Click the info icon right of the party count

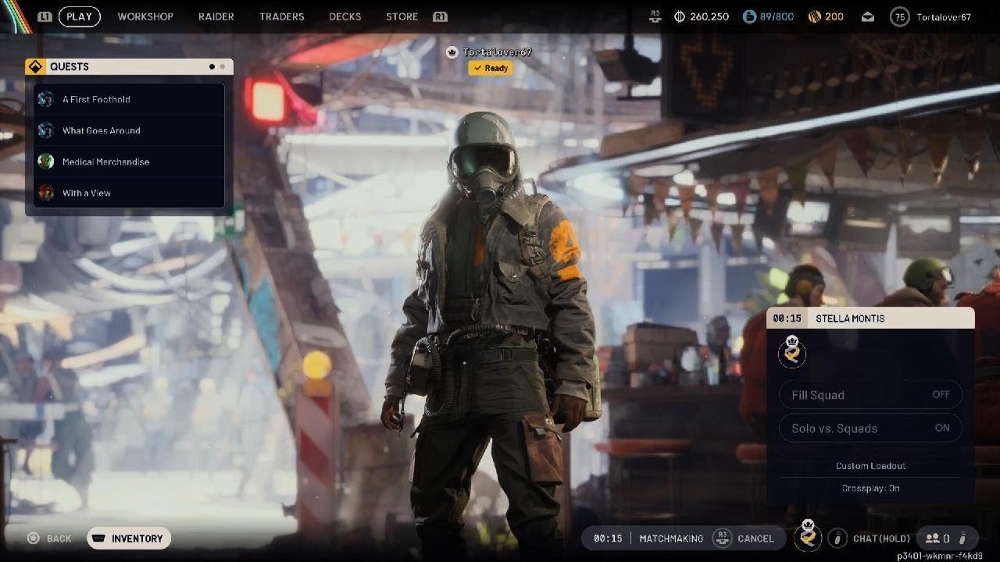click(963, 538)
